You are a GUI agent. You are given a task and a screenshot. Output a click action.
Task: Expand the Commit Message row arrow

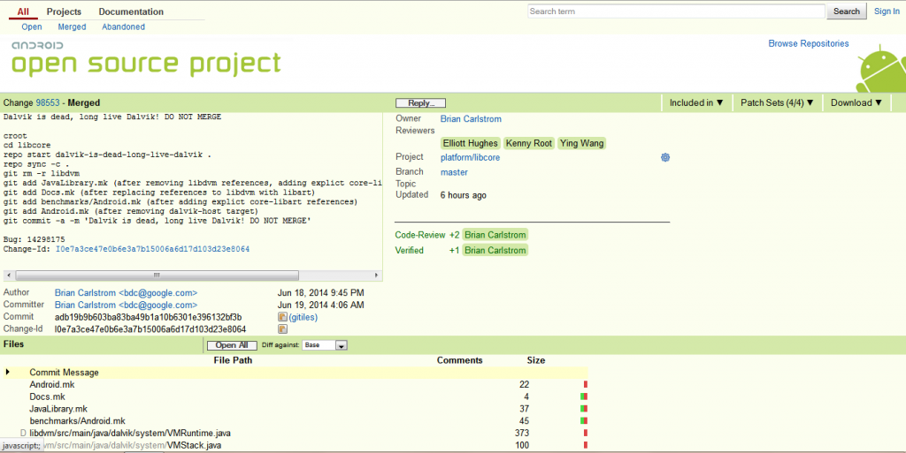tap(8, 373)
